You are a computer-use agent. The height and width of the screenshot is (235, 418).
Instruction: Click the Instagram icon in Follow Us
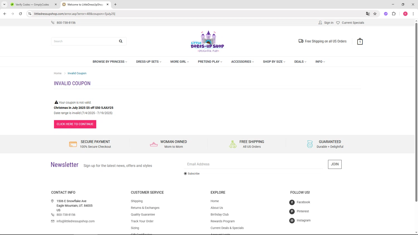point(292,221)
